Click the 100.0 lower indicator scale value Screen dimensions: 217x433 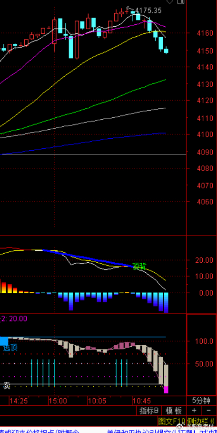204,341
